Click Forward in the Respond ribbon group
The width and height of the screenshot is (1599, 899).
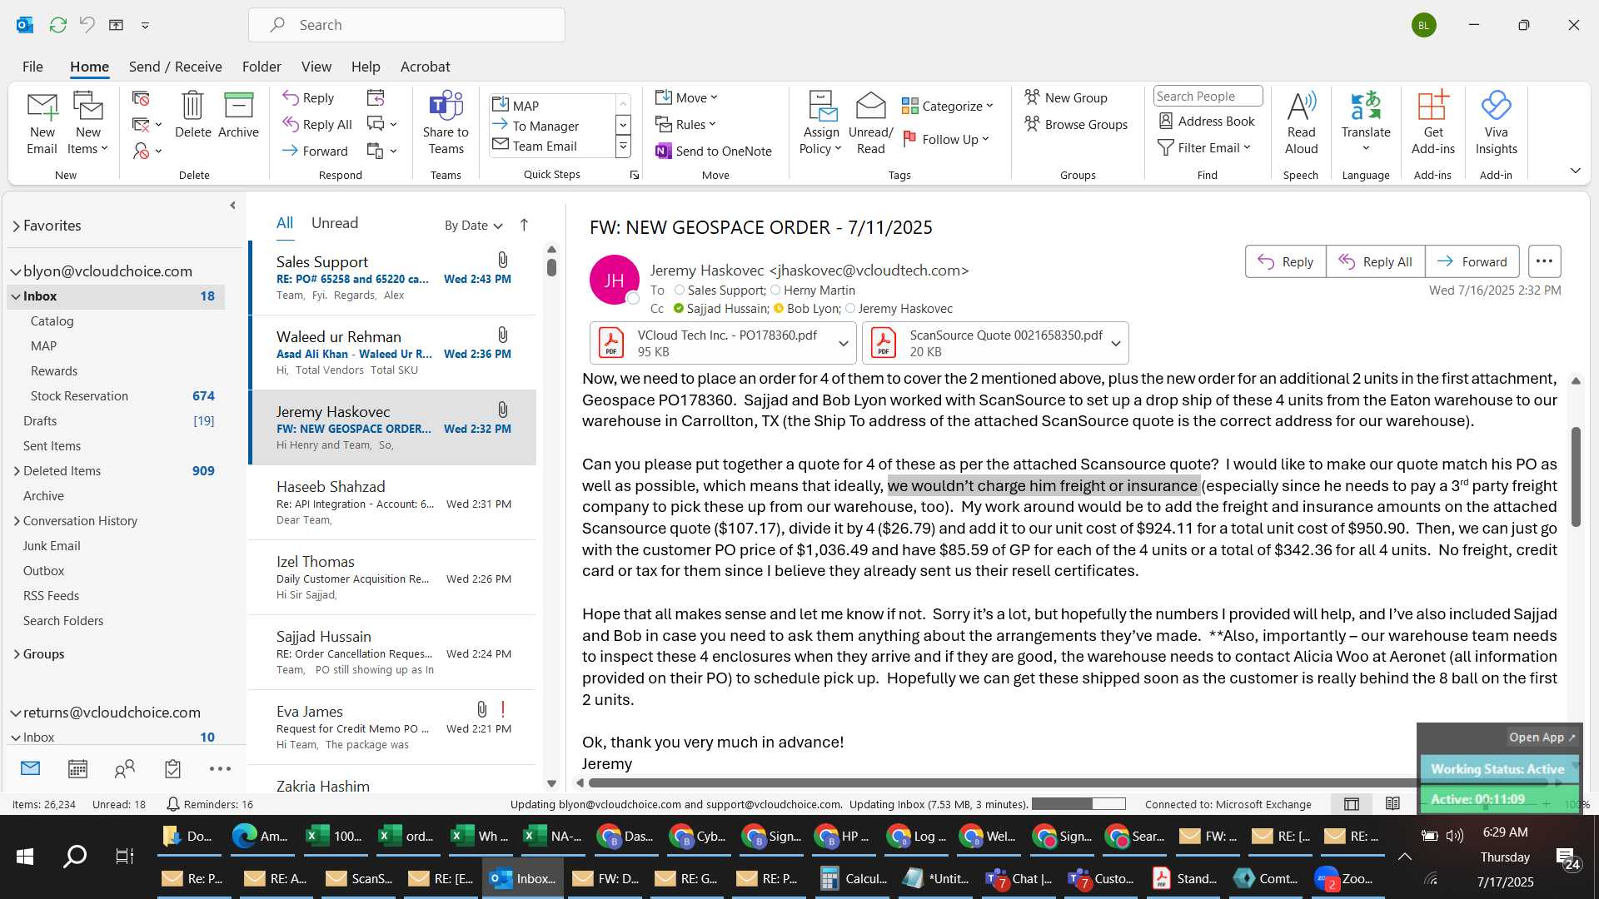tap(315, 151)
